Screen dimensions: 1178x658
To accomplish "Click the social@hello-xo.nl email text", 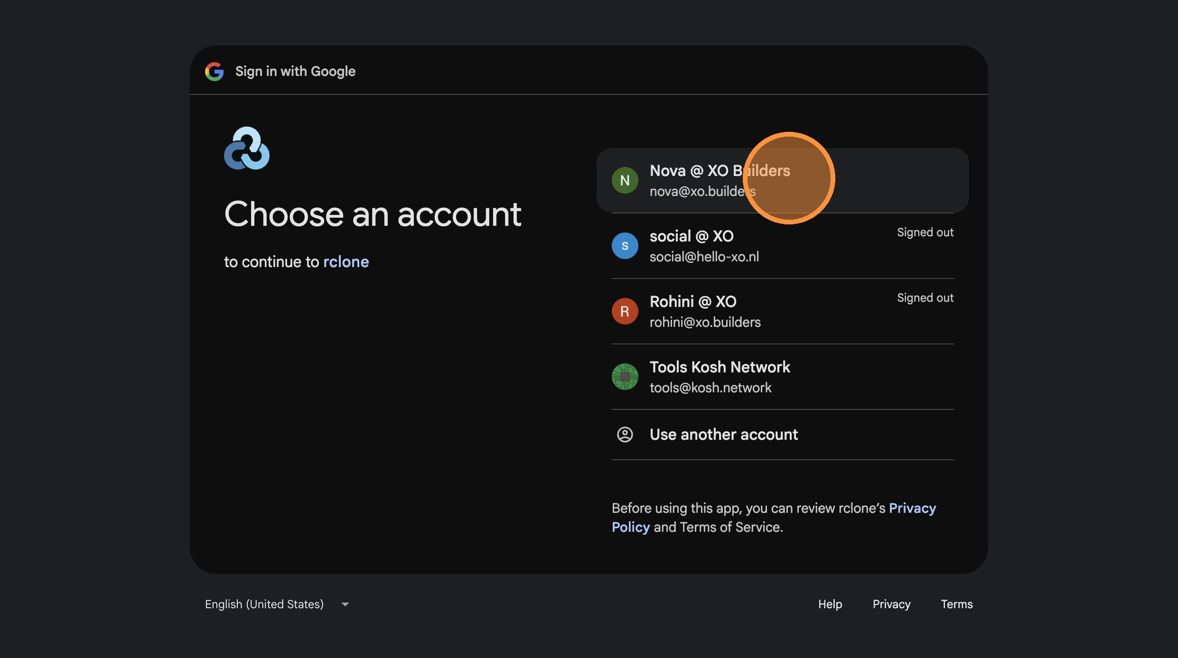I will point(704,257).
